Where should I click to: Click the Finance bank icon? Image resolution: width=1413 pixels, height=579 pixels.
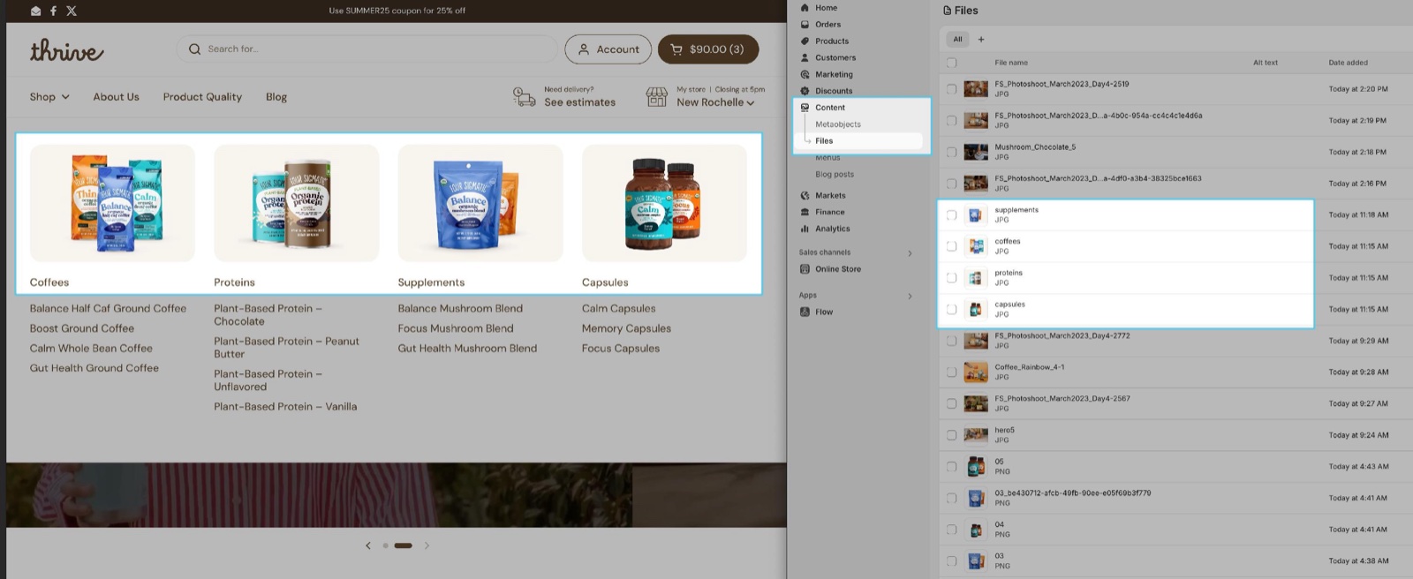805,212
